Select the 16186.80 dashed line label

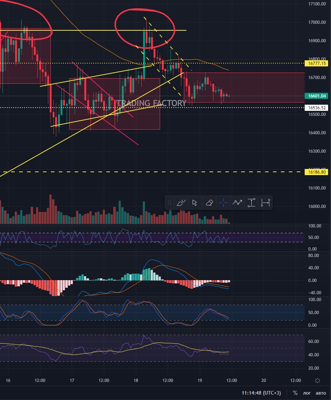(x=317, y=172)
